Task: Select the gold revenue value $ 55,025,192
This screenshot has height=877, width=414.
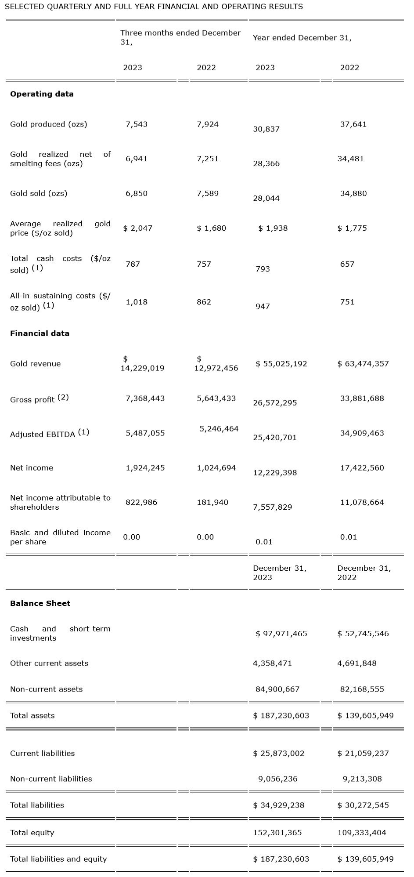Action: [281, 364]
